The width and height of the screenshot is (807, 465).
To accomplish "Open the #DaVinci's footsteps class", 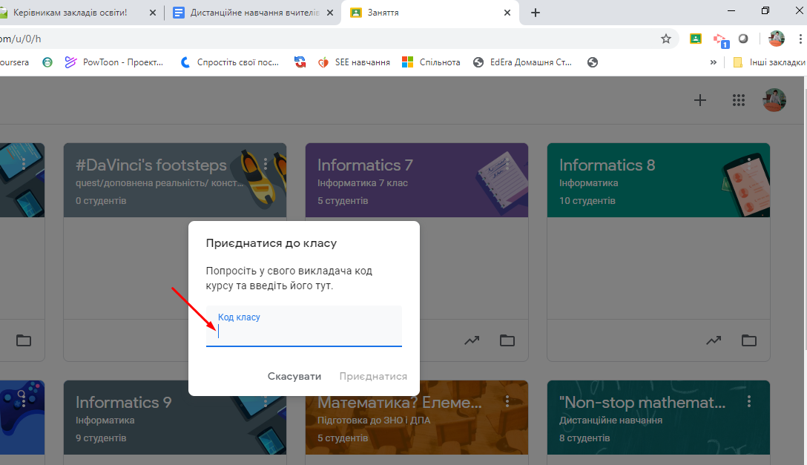I will (151, 165).
